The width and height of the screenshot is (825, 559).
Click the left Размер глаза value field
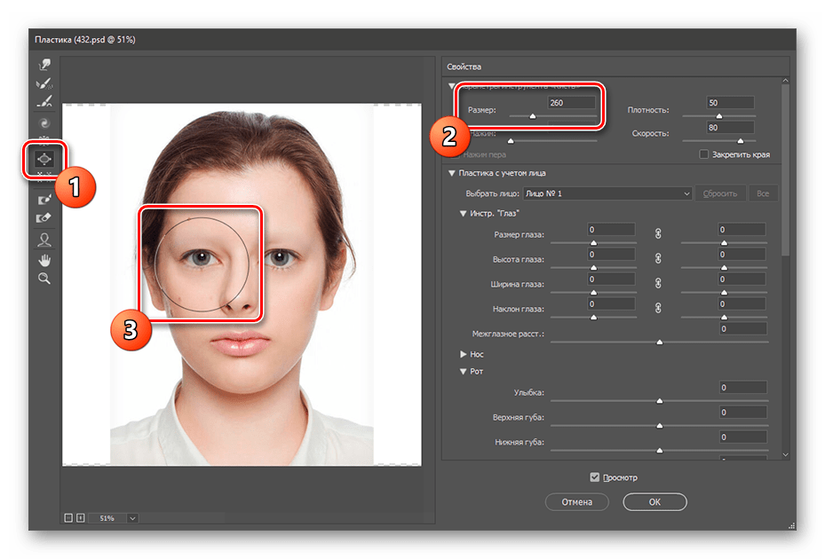[x=611, y=229]
